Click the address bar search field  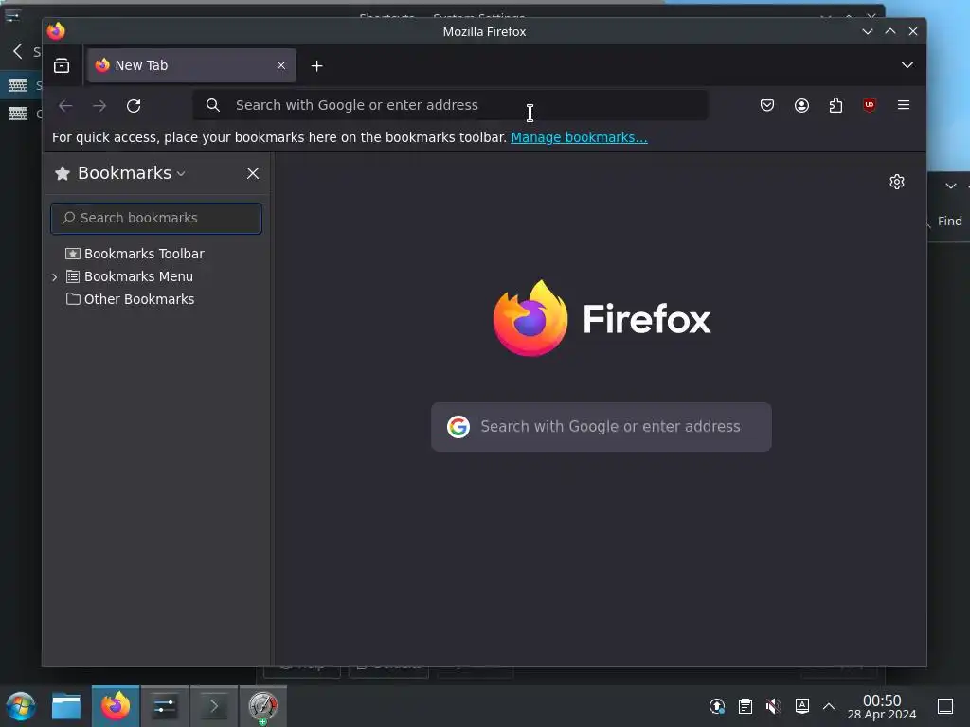click(450, 105)
